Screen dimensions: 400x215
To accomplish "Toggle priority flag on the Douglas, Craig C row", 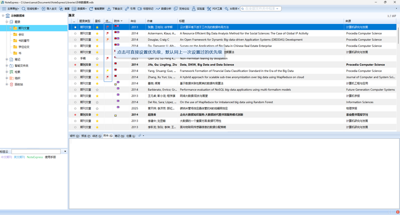I will click(x=107, y=40).
